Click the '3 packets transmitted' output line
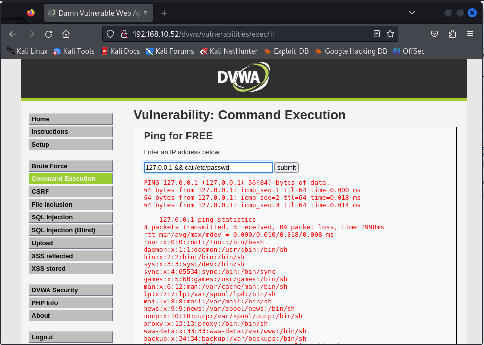 pos(264,227)
